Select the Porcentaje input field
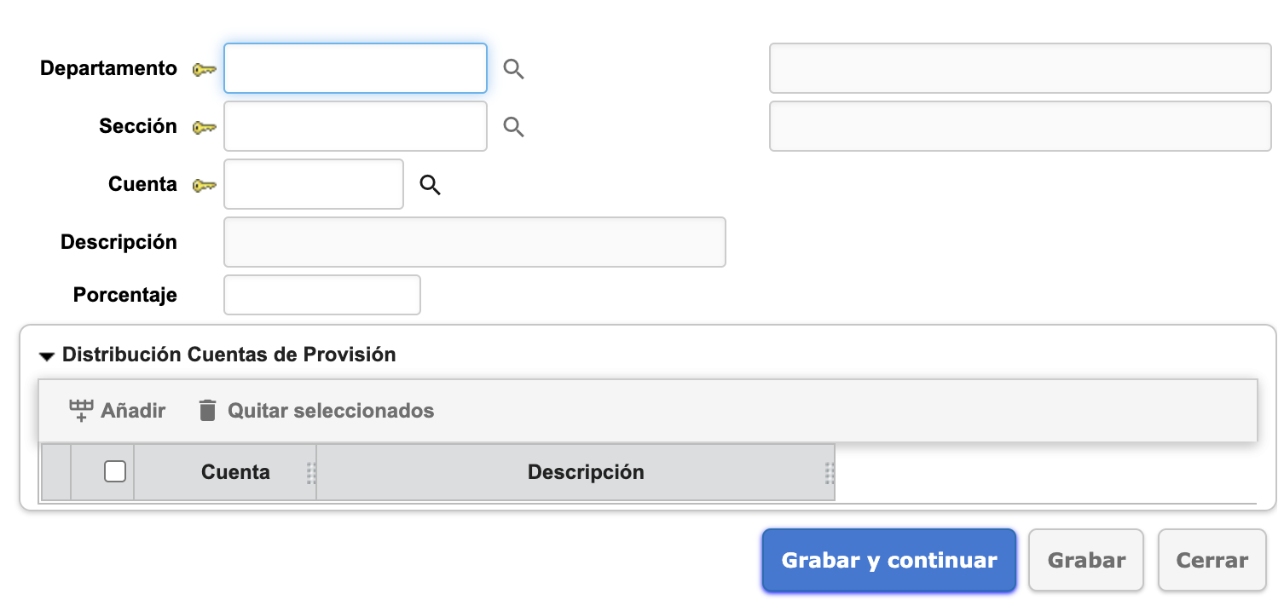The height and width of the screenshot is (600, 1284). (x=321, y=295)
